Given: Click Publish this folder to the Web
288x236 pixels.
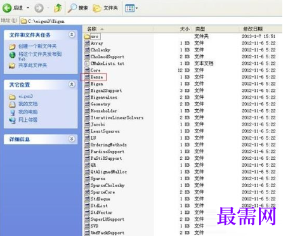Looking at the screenshot, I should [40, 56].
